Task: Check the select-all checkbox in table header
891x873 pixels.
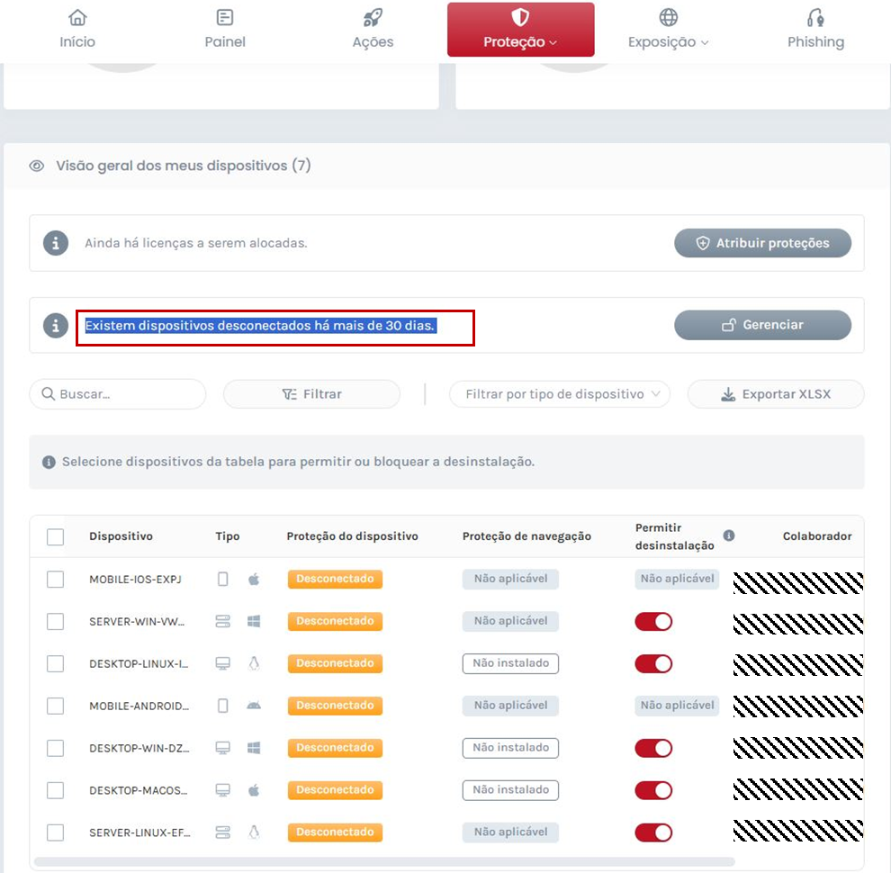Action: [55, 535]
